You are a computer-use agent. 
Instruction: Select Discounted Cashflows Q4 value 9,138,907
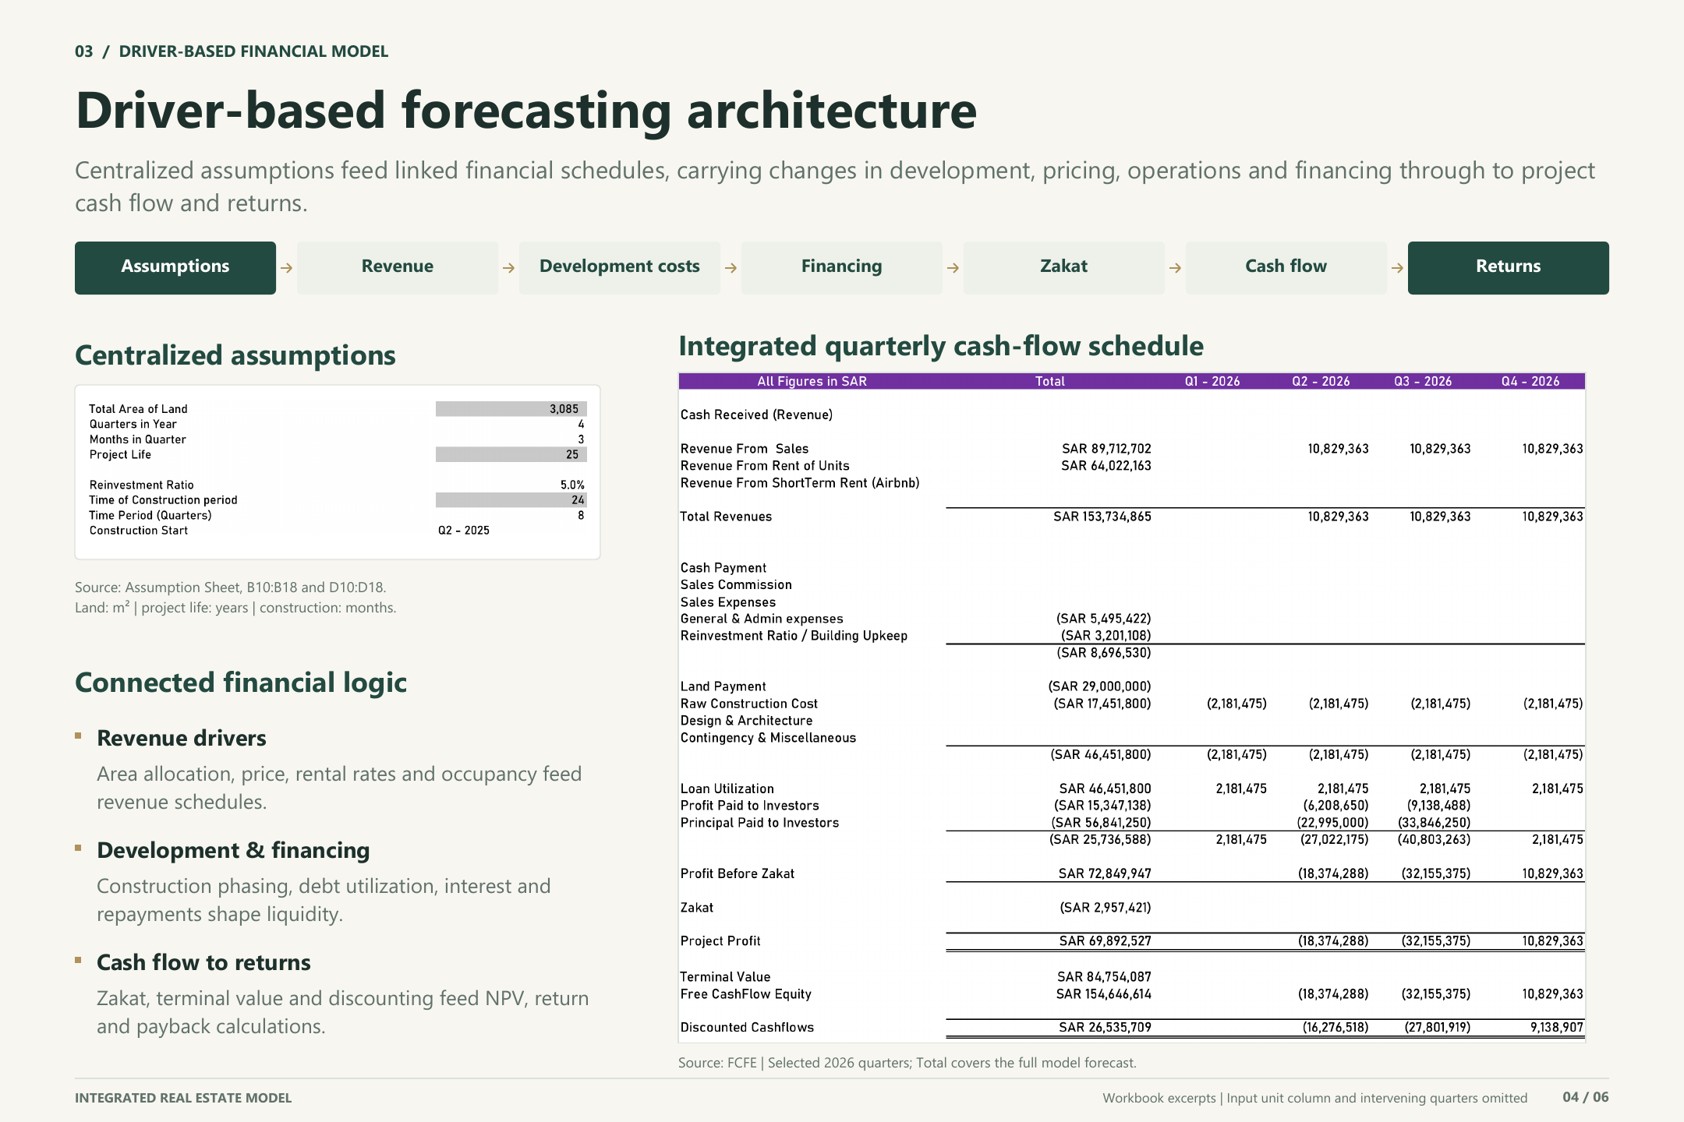(1556, 1028)
